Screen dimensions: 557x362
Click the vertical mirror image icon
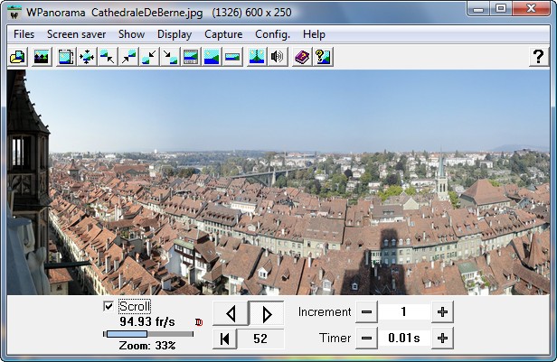click(x=257, y=57)
